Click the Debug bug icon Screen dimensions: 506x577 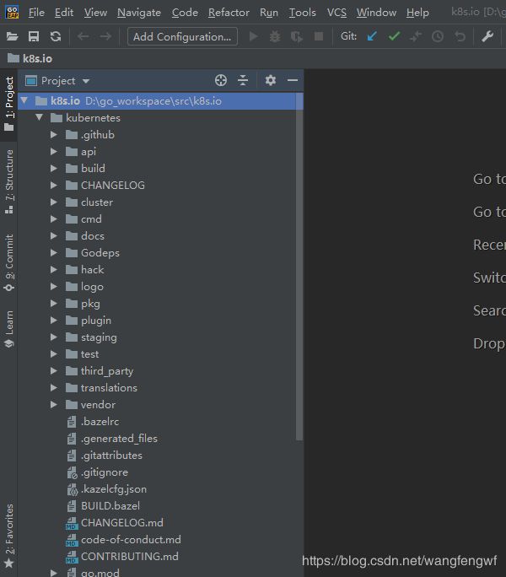click(275, 36)
